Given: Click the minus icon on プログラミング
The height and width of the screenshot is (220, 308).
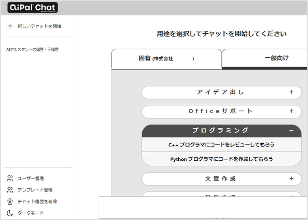Looking at the screenshot, I should pos(291,130).
